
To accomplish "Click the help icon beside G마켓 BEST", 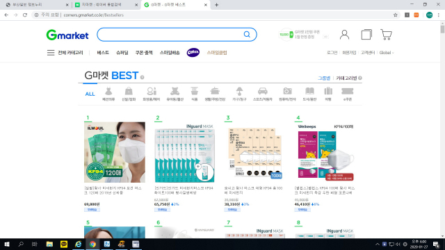I will [x=142, y=77].
